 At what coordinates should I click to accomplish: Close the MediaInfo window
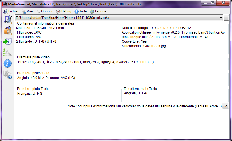(224, 3)
